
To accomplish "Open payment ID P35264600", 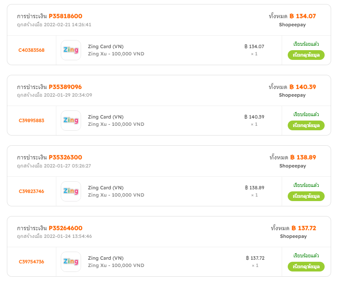I will coord(66,228).
